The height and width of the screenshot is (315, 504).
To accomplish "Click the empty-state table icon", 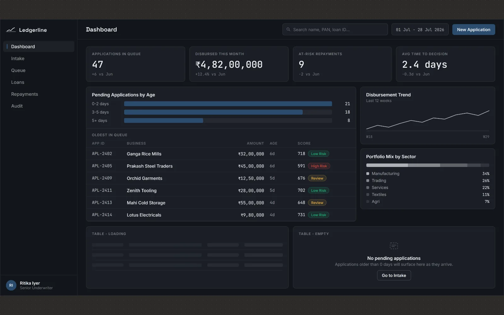I will (x=394, y=246).
